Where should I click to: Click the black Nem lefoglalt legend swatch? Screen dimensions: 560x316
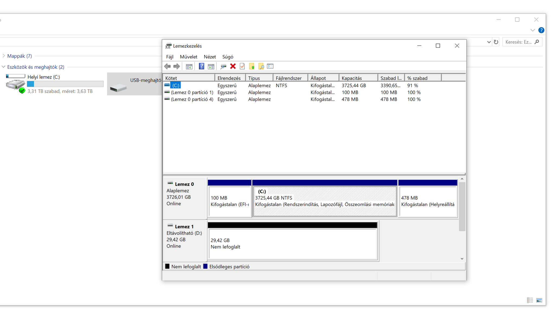click(x=167, y=266)
